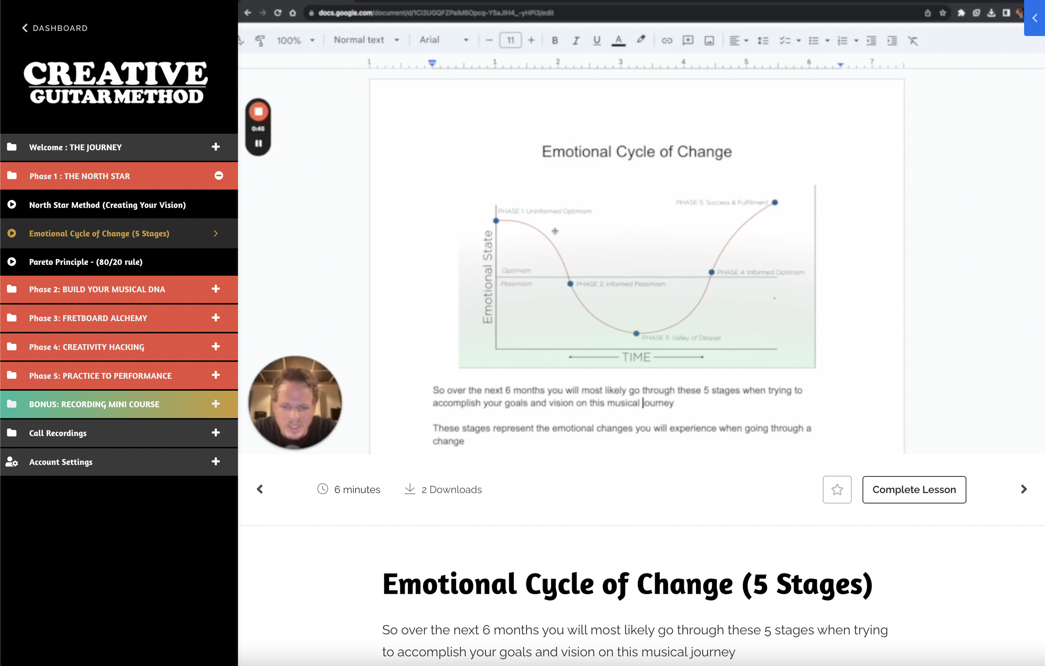Open the text color picker

618,41
